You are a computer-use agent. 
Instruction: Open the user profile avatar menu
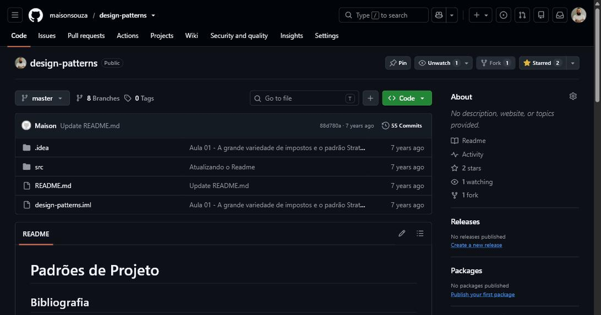coord(579,15)
